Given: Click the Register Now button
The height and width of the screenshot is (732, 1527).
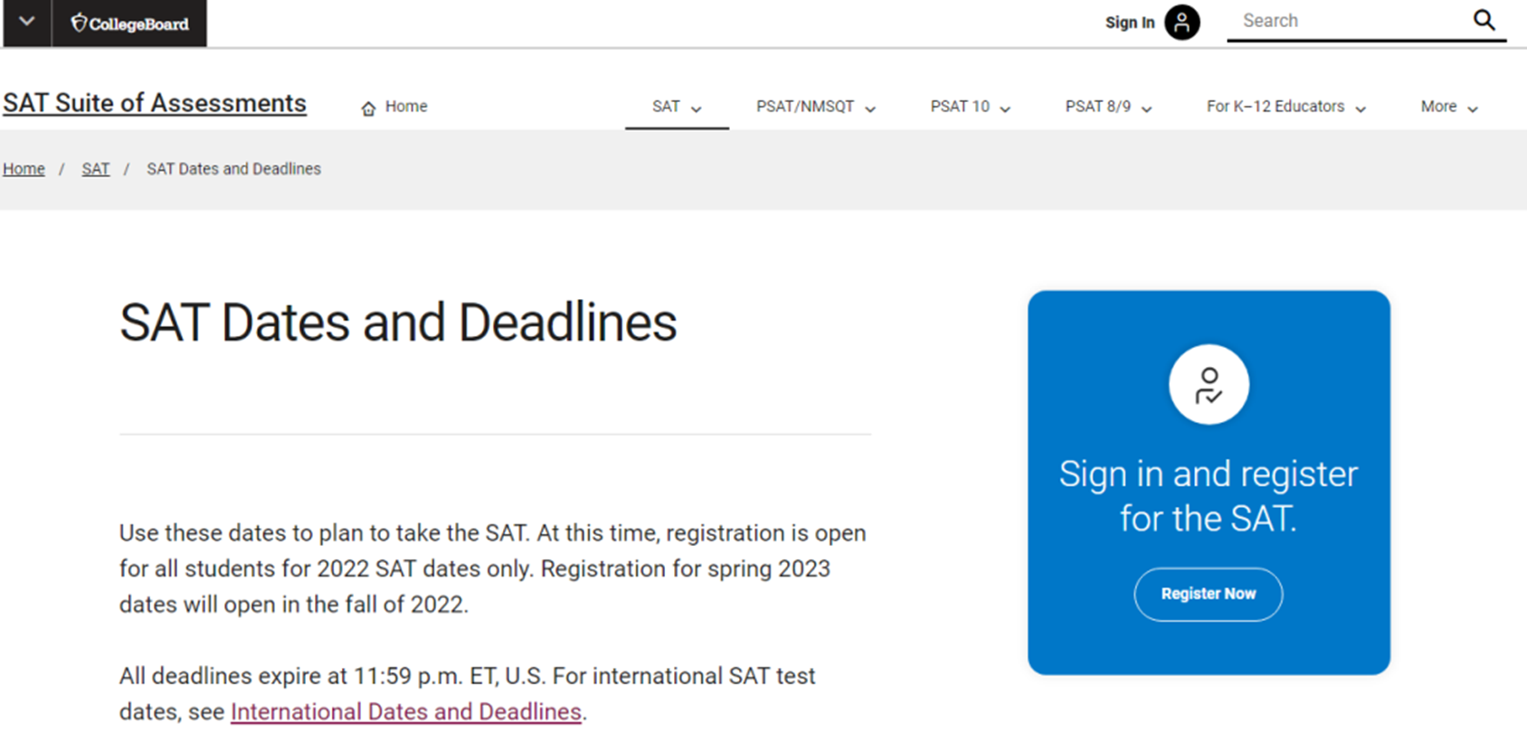Looking at the screenshot, I should [1209, 594].
